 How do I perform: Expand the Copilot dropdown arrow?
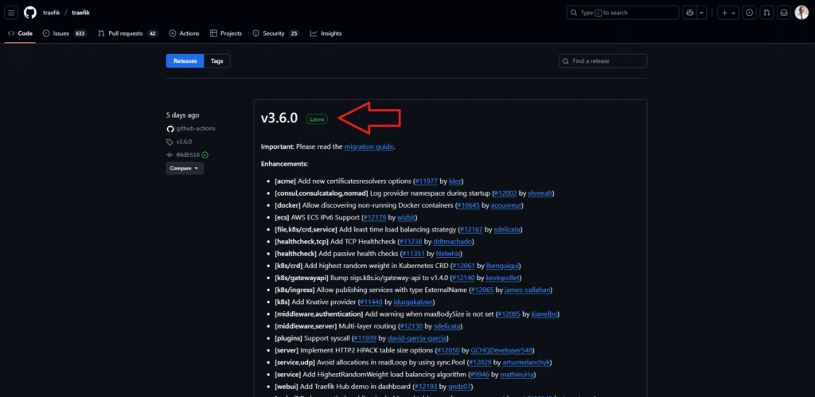click(704, 13)
